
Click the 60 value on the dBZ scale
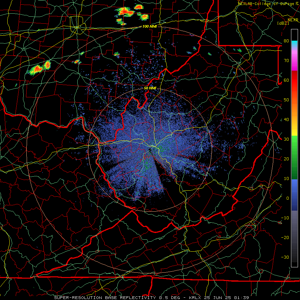click(x=286, y=80)
